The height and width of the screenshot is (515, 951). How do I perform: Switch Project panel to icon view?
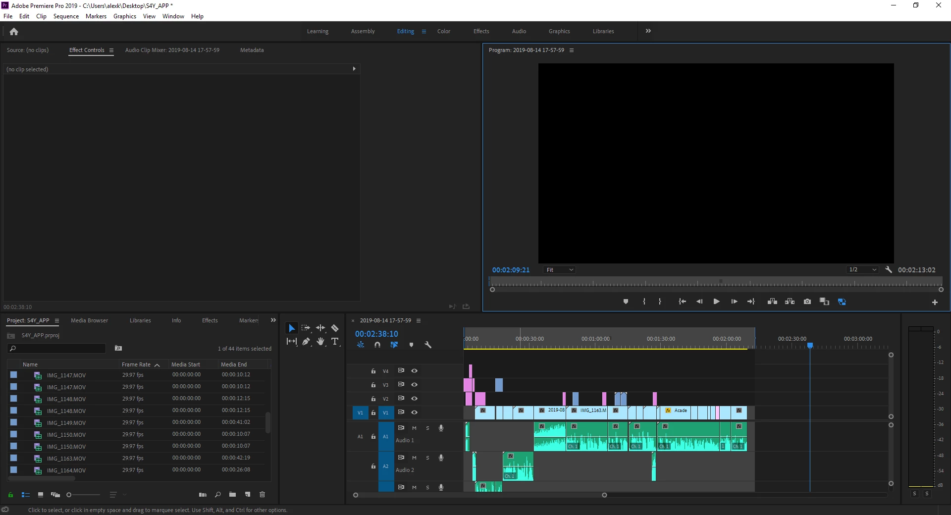41,495
